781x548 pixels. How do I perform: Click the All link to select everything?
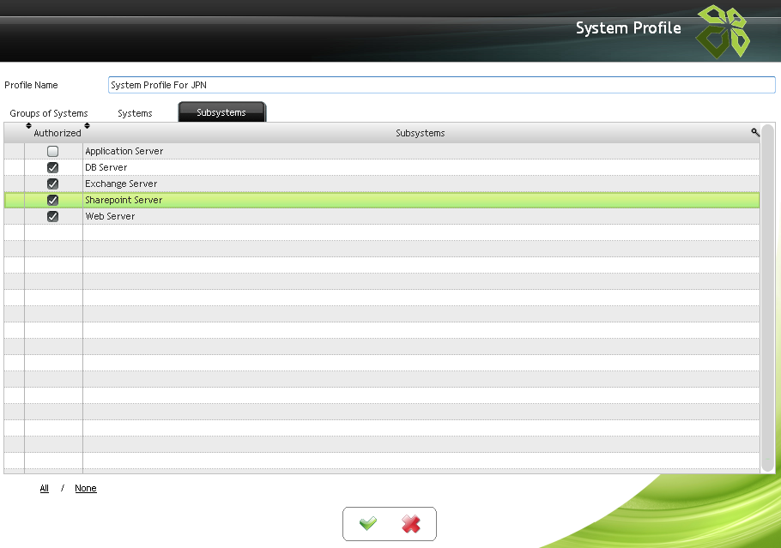45,488
